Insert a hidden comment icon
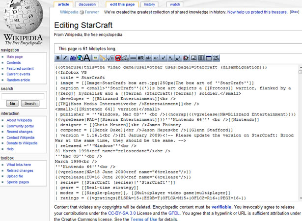 point(186,58)
